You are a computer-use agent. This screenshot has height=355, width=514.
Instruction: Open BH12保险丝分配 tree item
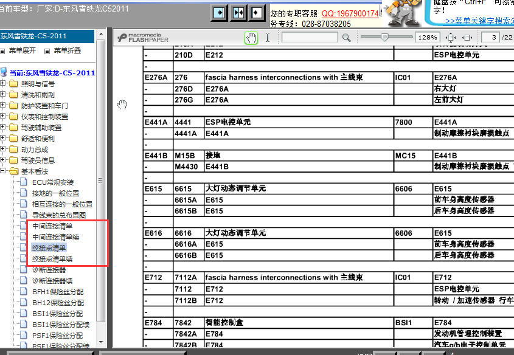point(58,303)
